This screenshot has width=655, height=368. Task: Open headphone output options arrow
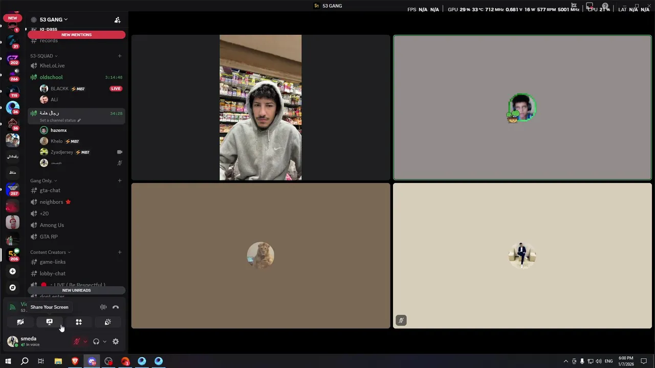[x=104, y=341]
